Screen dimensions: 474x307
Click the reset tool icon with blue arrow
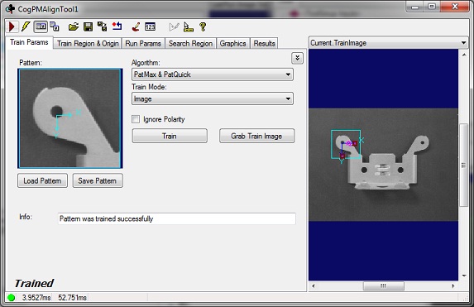click(x=117, y=27)
